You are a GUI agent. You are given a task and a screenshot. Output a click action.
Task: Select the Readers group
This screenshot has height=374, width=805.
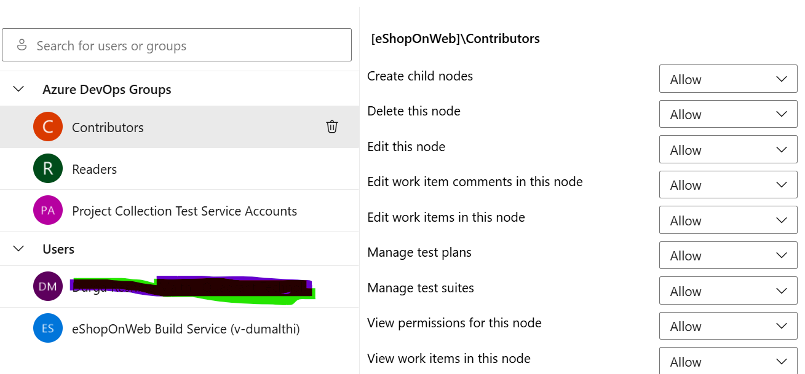click(x=94, y=168)
